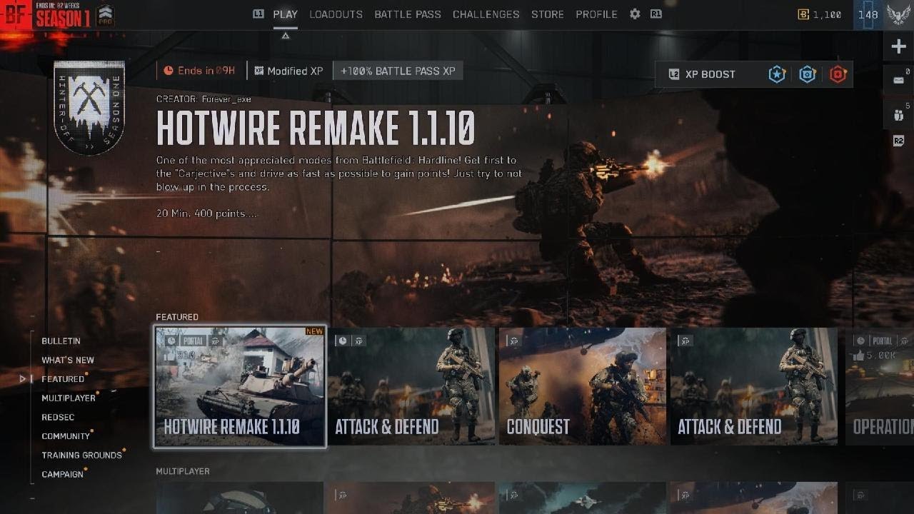
Task: Click the plus icon to add a party member
Action: coord(898,47)
